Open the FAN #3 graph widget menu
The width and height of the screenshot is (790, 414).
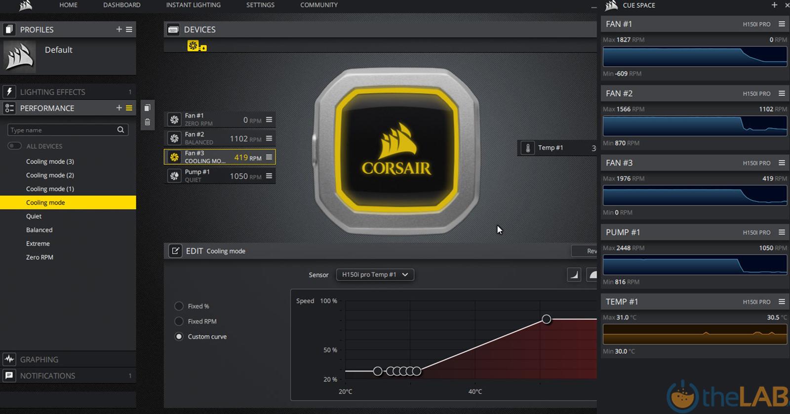click(782, 163)
